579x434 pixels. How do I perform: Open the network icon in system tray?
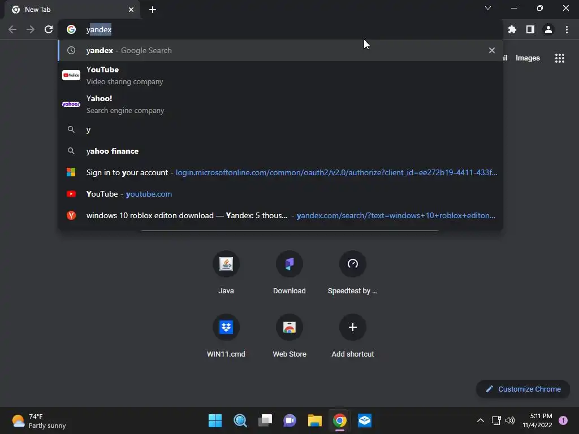pyautogui.click(x=496, y=420)
